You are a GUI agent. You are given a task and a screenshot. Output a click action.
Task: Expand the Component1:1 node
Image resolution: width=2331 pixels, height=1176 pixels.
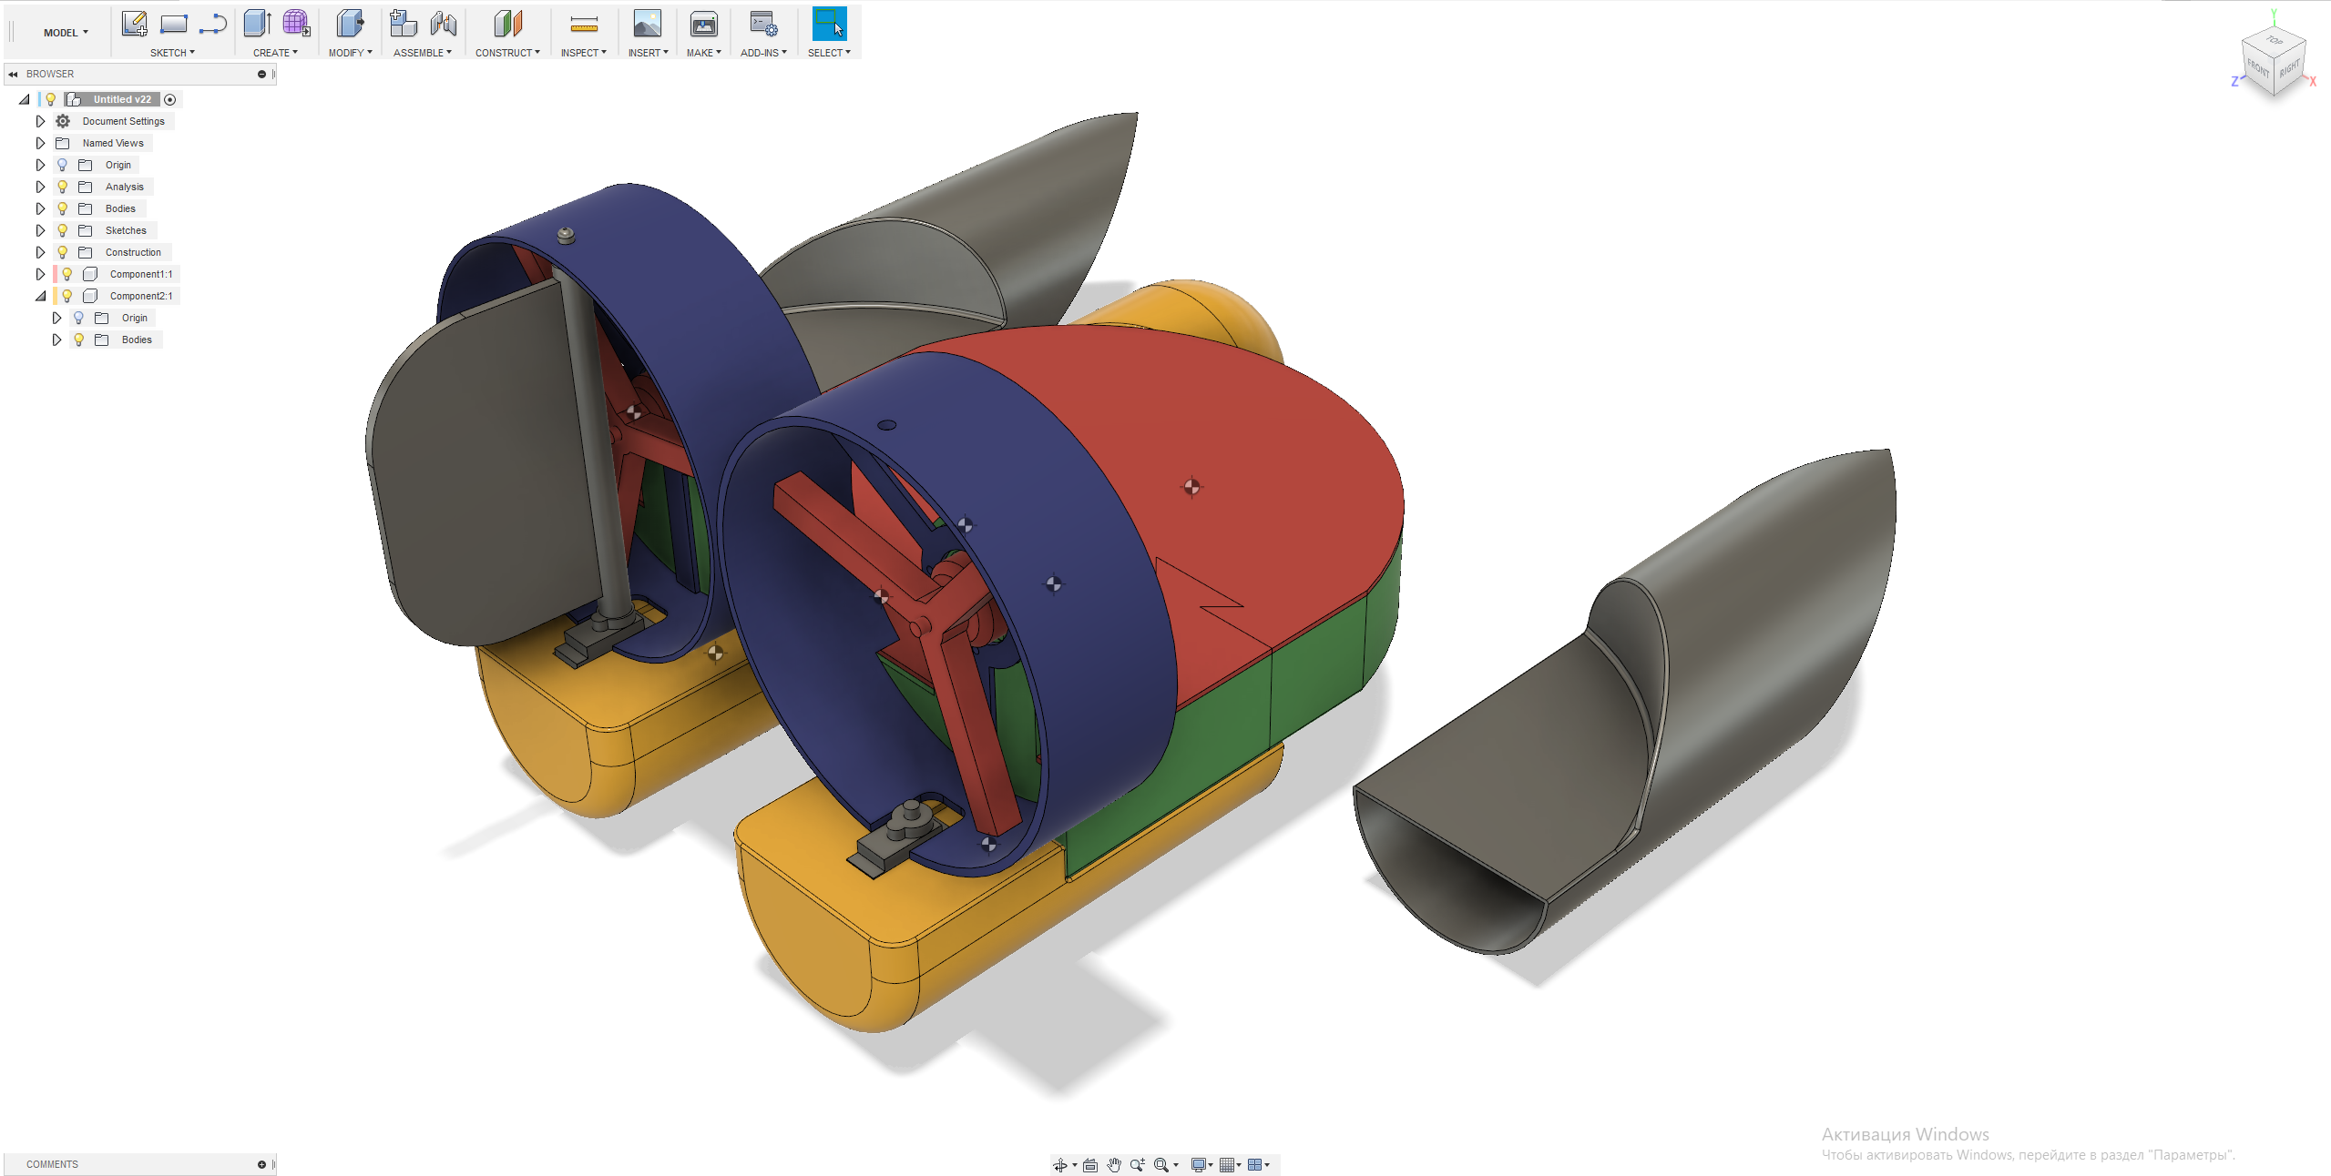(x=40, y=274)
